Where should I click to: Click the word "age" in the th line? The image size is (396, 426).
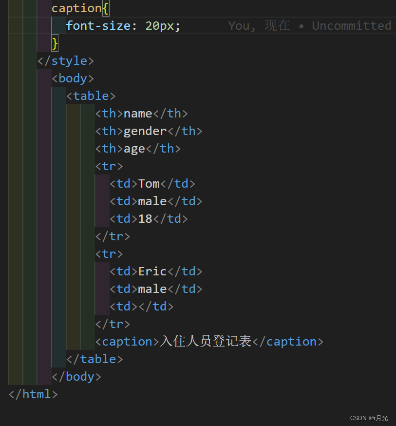134,149
